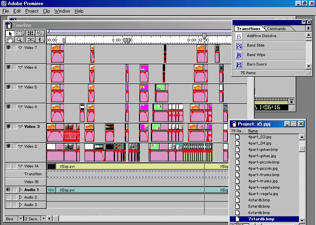This screenshot has height=225, width=316.
Task: Click the Project list scroll up arrow
Action: [302, 137]
